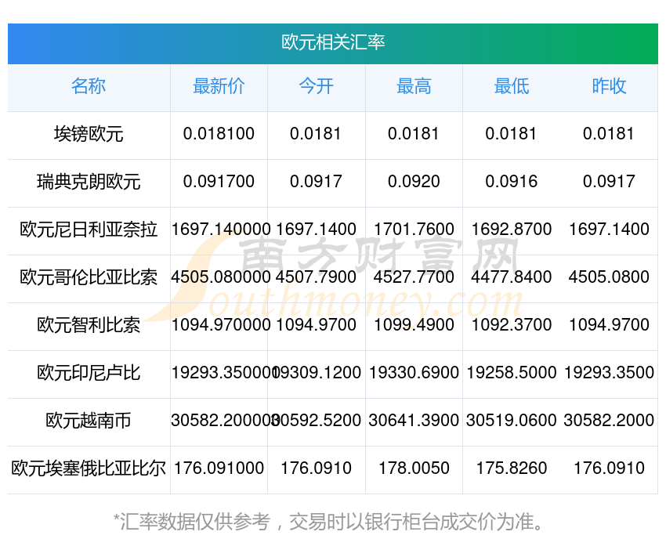Screen dimensions: 666x546
Task: Click the 最新价 column header
Action: [219, 86]
